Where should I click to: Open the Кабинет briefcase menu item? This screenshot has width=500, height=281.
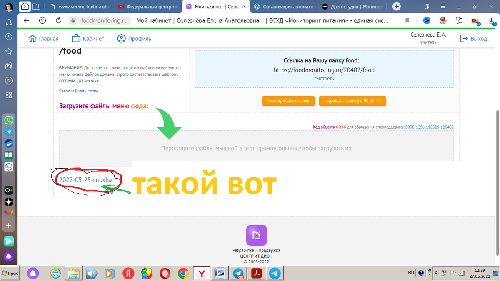87,39
